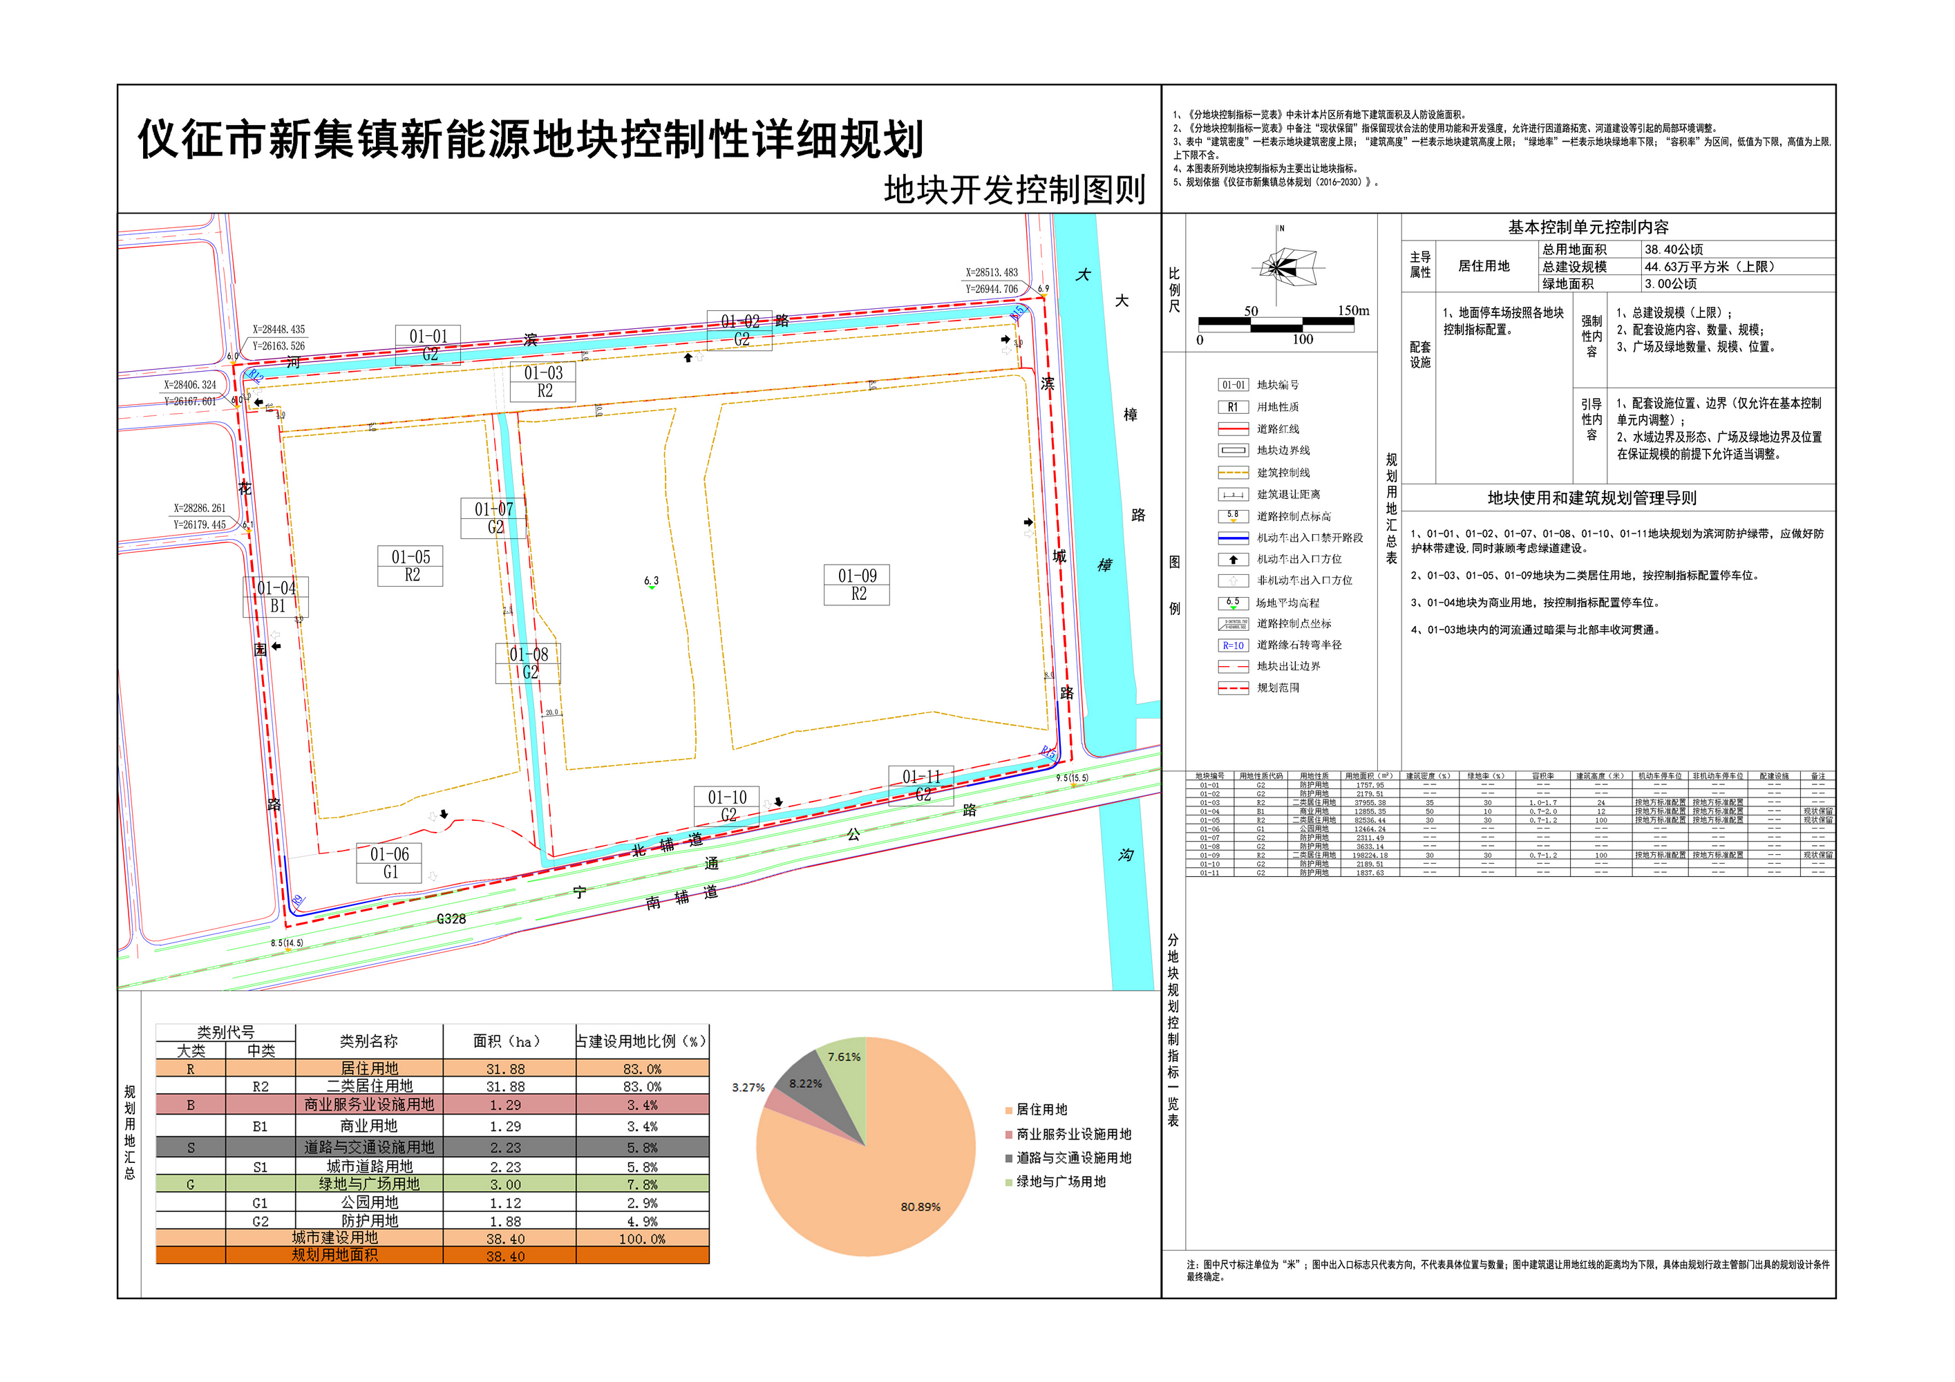The height and width of the screenshot is (1382, 1955).
Task: Click the 100.0% cell in the 城市建设用地 row
Action: pos(642,1240)
